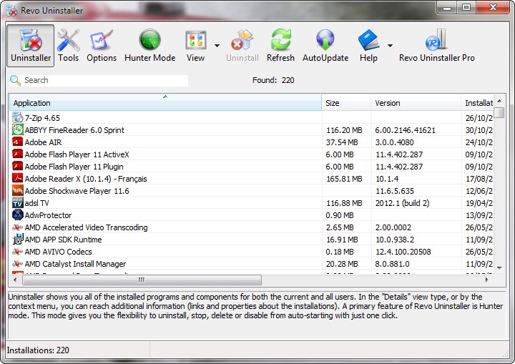Expand the View dropdown arrow

pos(217,45)
